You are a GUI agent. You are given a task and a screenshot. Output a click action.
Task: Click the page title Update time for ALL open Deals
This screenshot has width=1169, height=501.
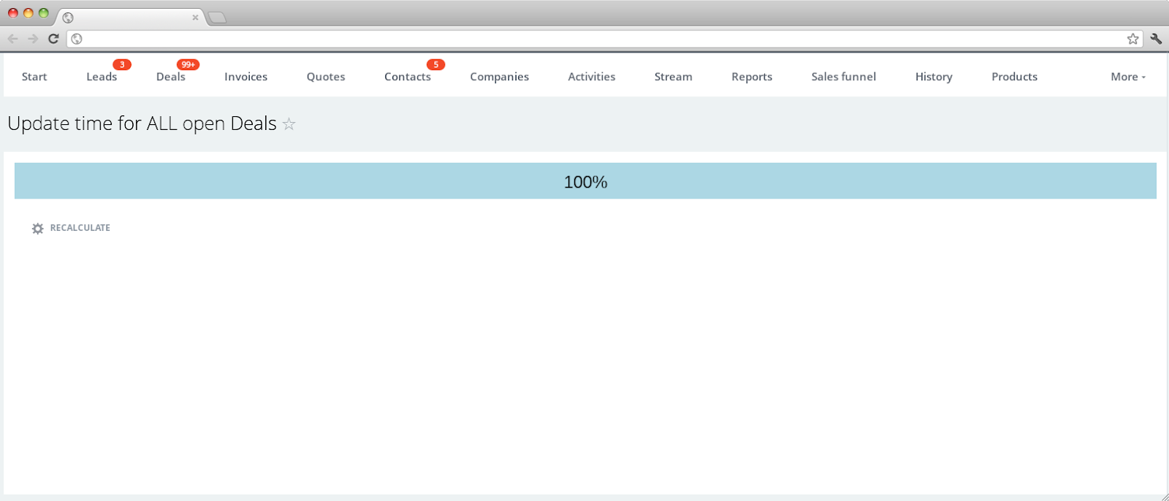(142, 123)
